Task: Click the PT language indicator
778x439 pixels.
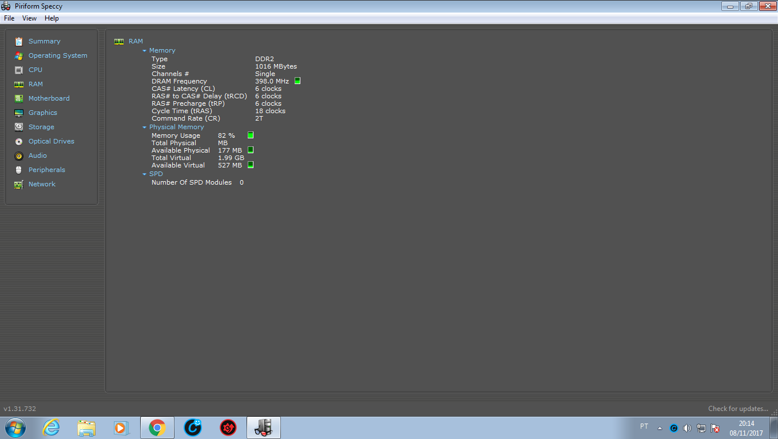Action: (x=644, y=426)
